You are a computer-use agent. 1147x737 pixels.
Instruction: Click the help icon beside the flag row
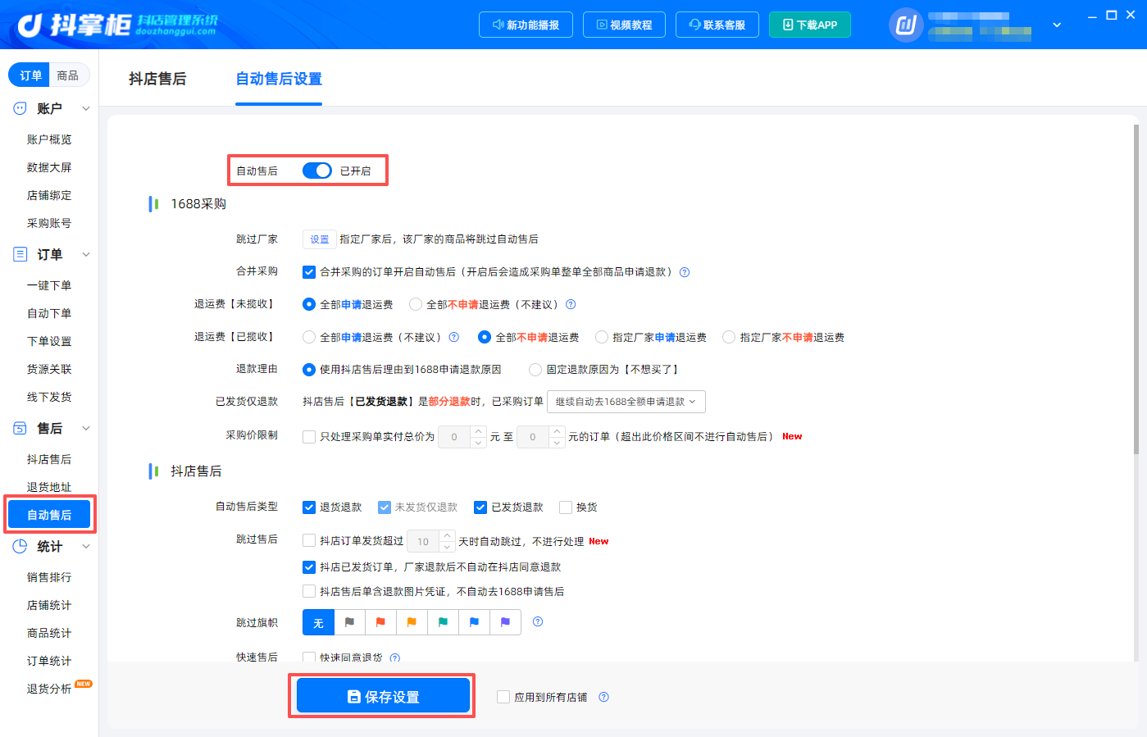coord(538,621)
